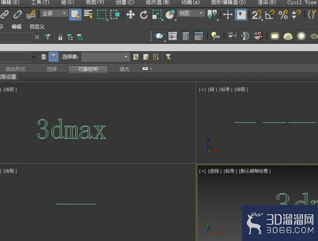Click the red movie camera icon

pyautogui.click(x=258, y=36)
